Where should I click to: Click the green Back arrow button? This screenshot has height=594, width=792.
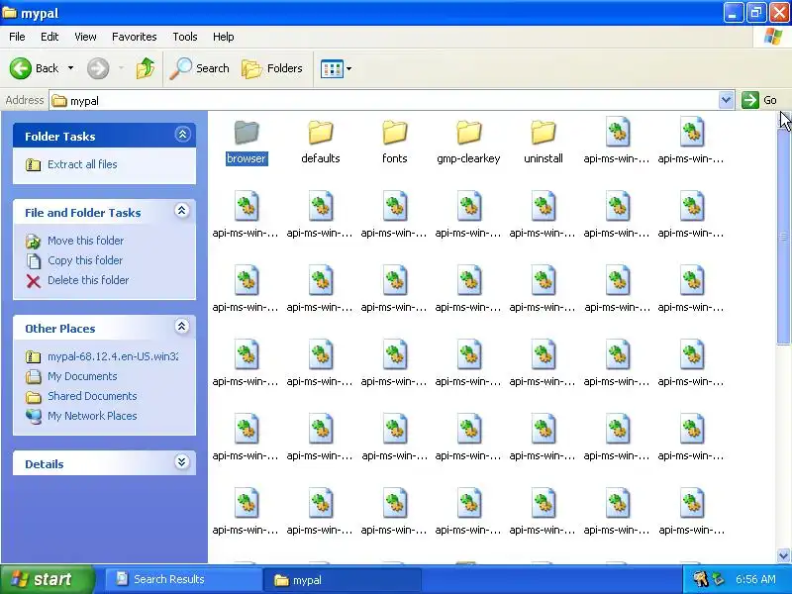coord(21,68)
